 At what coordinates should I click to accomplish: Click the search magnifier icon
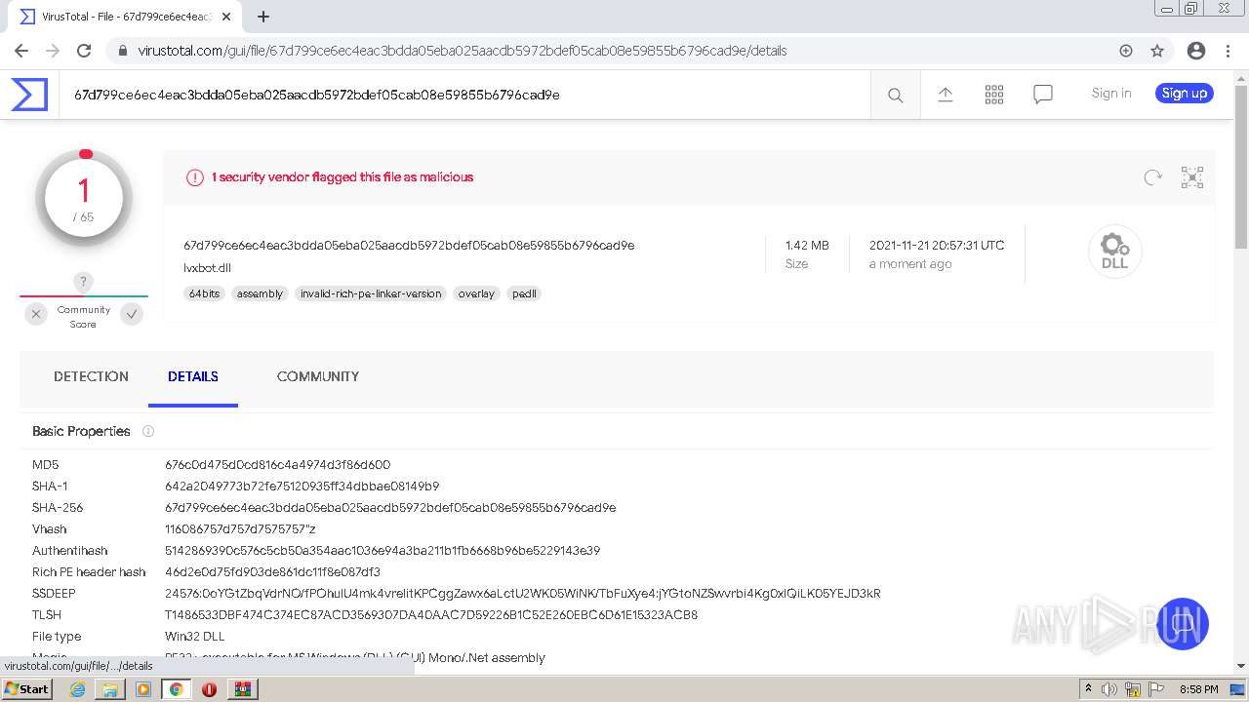(x=895, y=95)
